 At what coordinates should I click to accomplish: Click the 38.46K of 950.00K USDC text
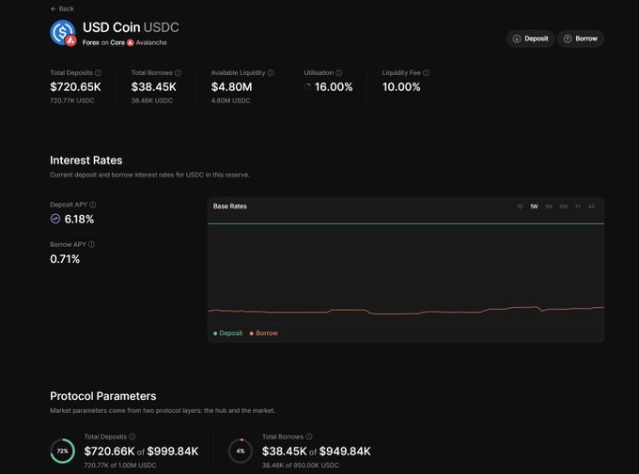pyautogui.click(x=301, y=465)
